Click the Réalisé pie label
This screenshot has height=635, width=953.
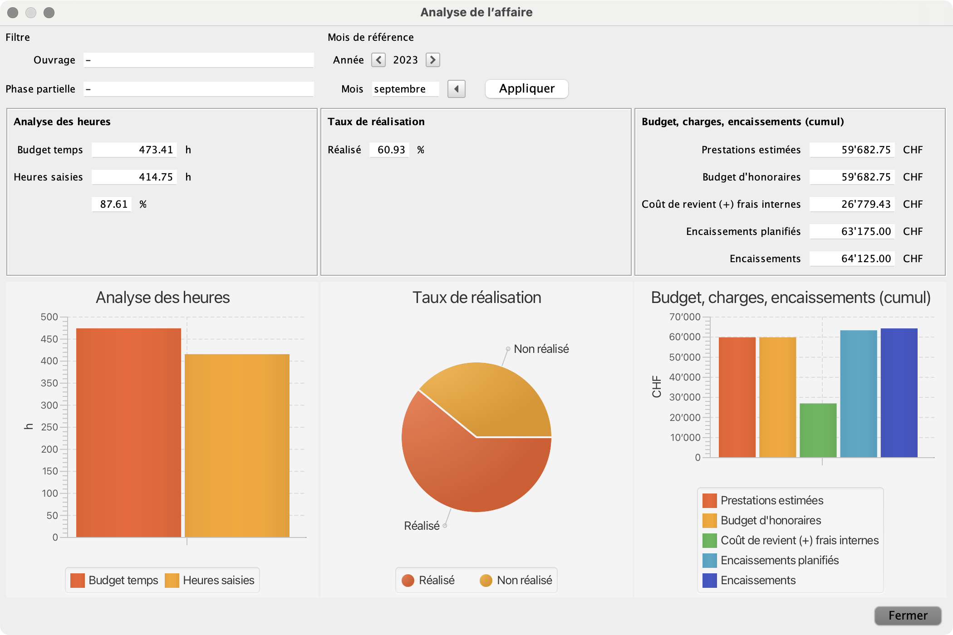coord(422,526)
